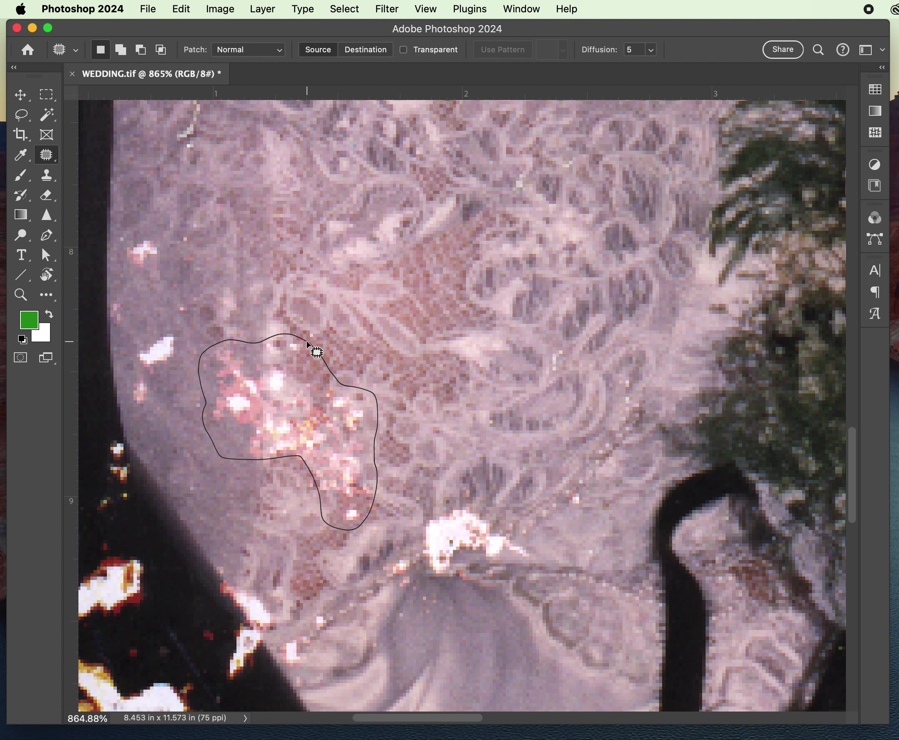Viewport: 899px width, 740px height.
Task: Select the Eyedropper tool
Action: pyautogui.click(x=20, y=155)
